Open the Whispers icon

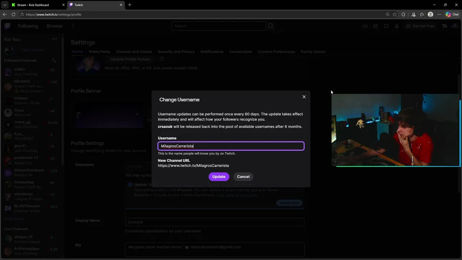[x=386, y=26]
